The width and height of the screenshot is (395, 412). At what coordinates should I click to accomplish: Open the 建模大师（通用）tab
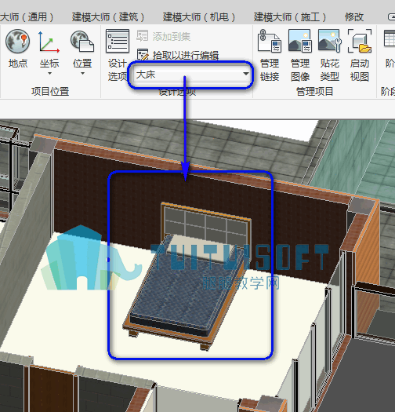tap(26, 17)
